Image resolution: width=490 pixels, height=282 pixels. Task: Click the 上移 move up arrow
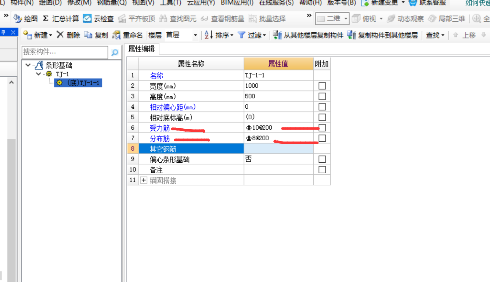tap(456, 35)
